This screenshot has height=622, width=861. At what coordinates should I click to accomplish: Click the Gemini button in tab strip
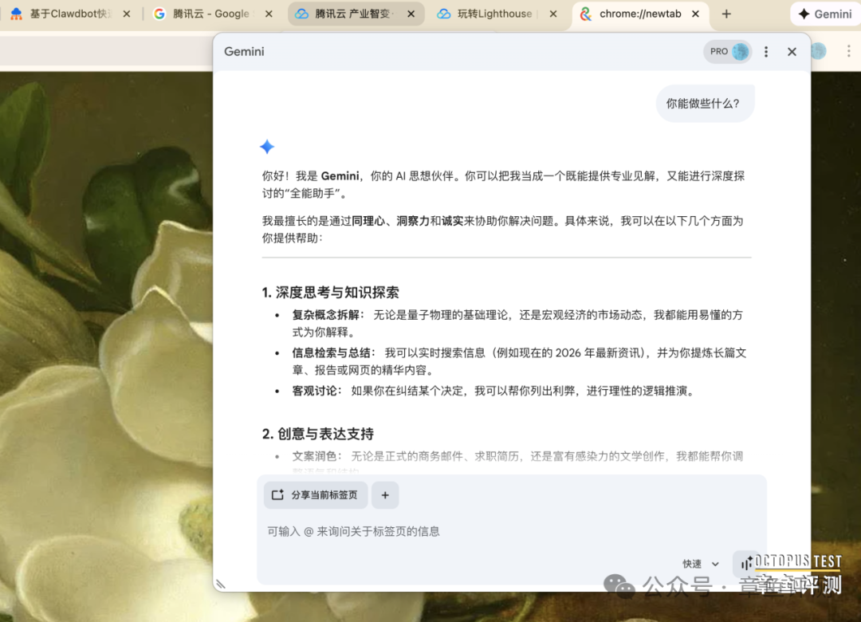(x=825, y=14)
